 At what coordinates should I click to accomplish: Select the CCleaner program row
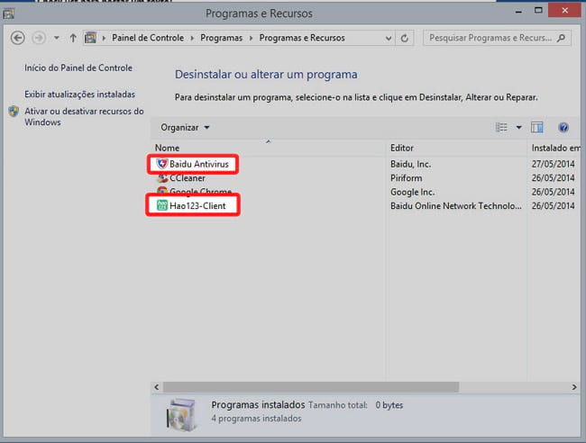pyautogui.click(x=366, y=178)
